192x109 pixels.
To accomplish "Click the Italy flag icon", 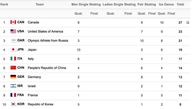I will pyautogui.click(x=13, y=59).
